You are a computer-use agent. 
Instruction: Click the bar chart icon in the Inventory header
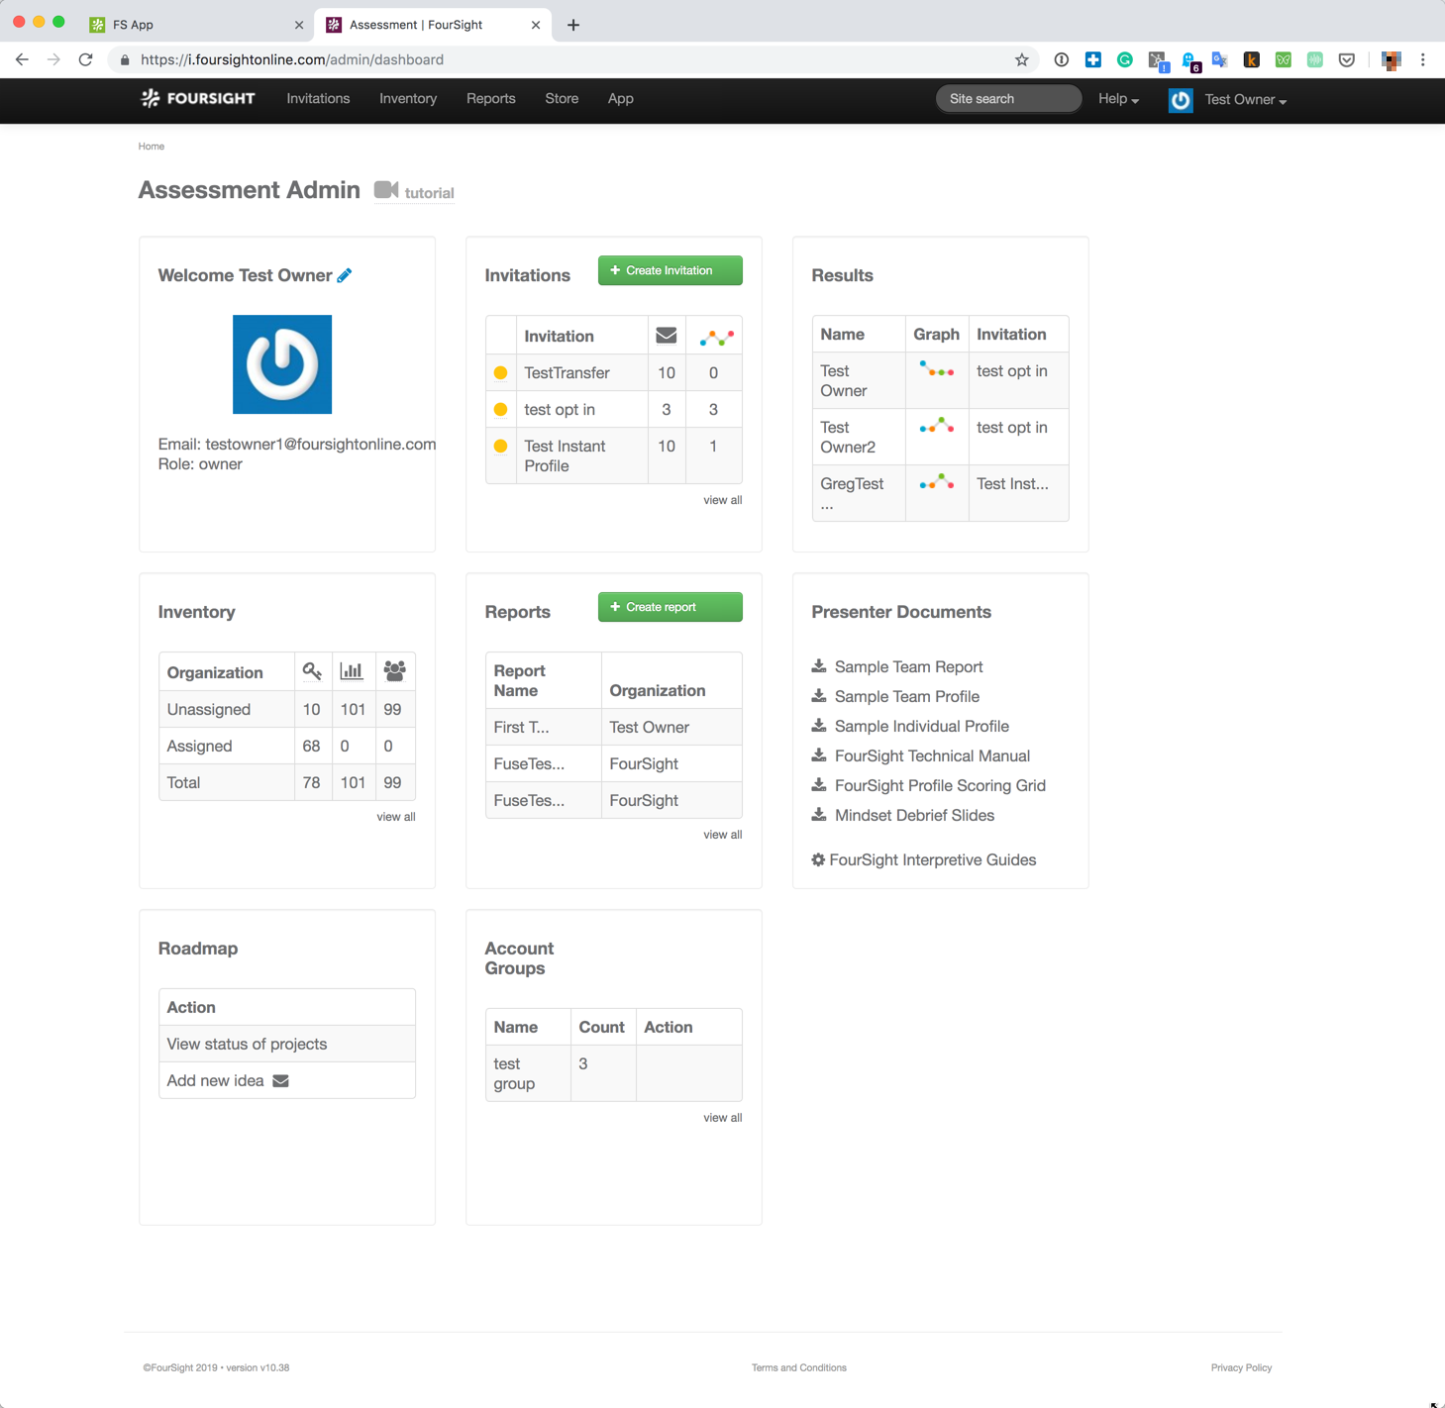[353, 670]
